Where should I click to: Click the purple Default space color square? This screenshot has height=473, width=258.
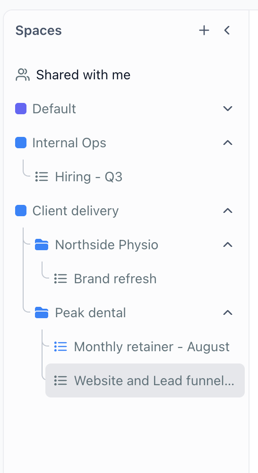(21, 109)
